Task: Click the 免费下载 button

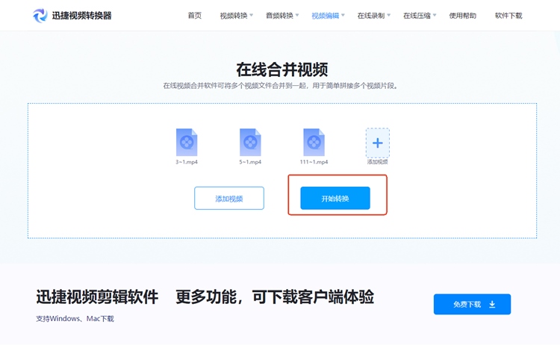Action: 472,304
